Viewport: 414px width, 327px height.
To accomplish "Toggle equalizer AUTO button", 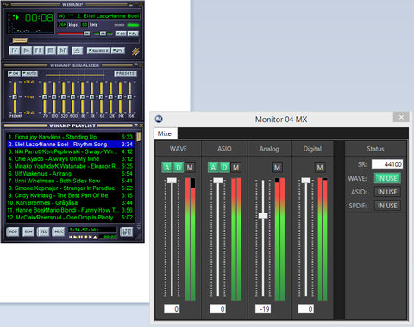I will pyautogui.click(x=29, y=73).
